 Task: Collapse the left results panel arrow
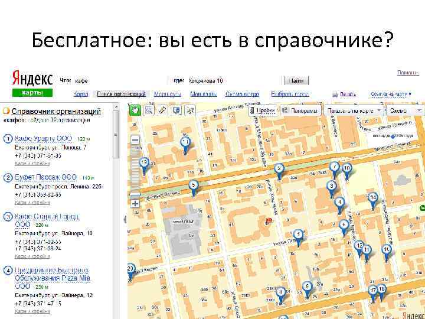pos(125,219)
